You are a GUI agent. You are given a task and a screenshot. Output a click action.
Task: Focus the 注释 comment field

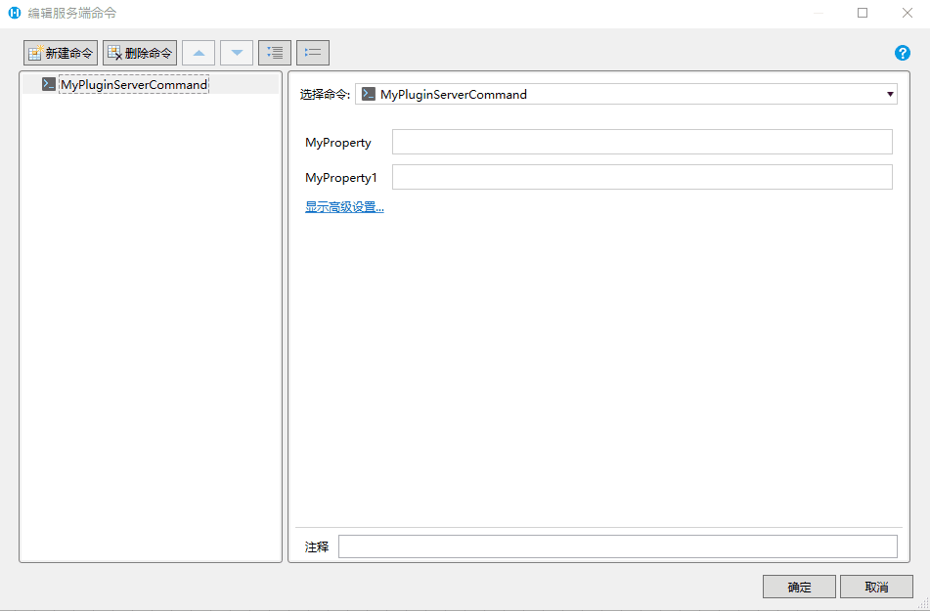click(617, 546)
